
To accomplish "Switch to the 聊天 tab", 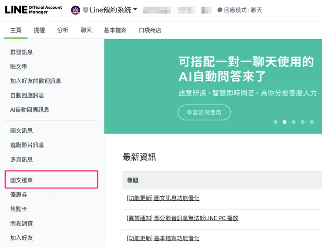I will pos(86,30).
